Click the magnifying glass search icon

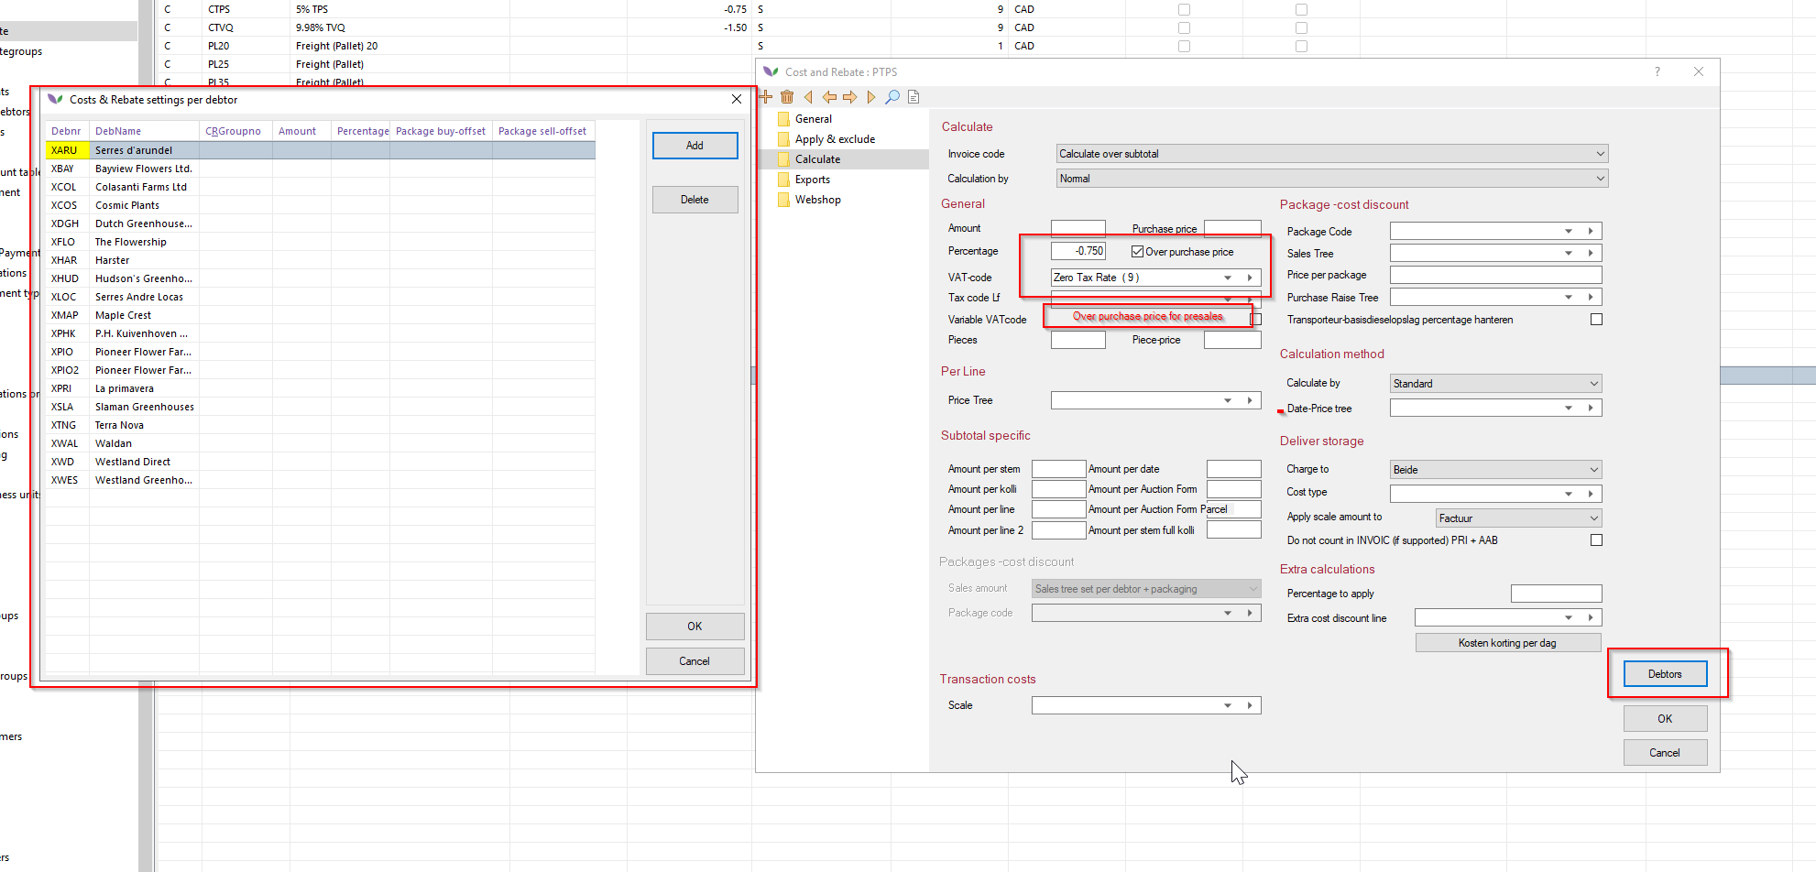coord(892,97)
